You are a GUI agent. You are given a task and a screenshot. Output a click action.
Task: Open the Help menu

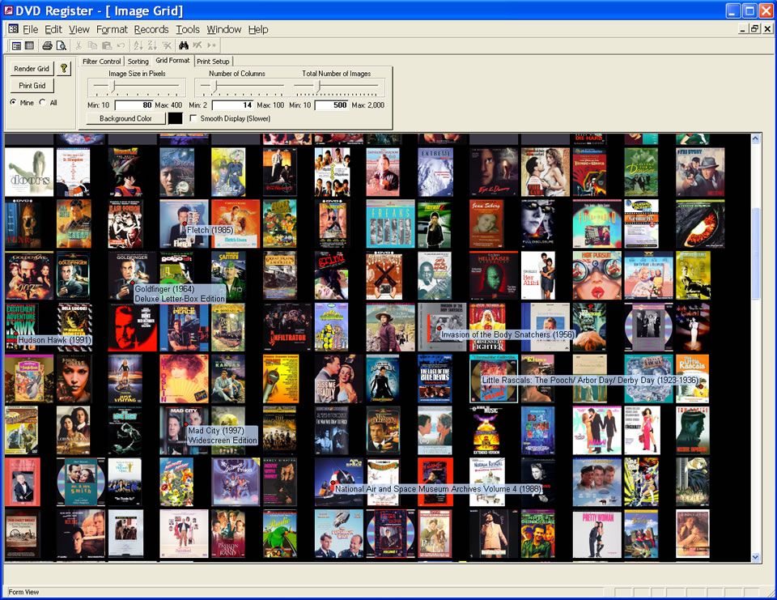pos(257,29)
